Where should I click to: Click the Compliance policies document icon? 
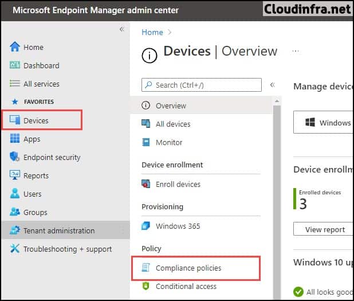pyautogui.click(x=145, y=267)
